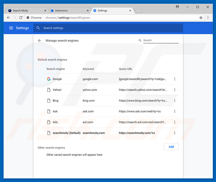Click the page icon beside Bing
Viewport: 216px width, 182px height.
(x=49, y=101)
